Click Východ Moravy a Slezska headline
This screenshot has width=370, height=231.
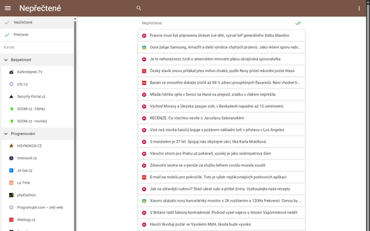pyautogui.click(x=216, y=106)
